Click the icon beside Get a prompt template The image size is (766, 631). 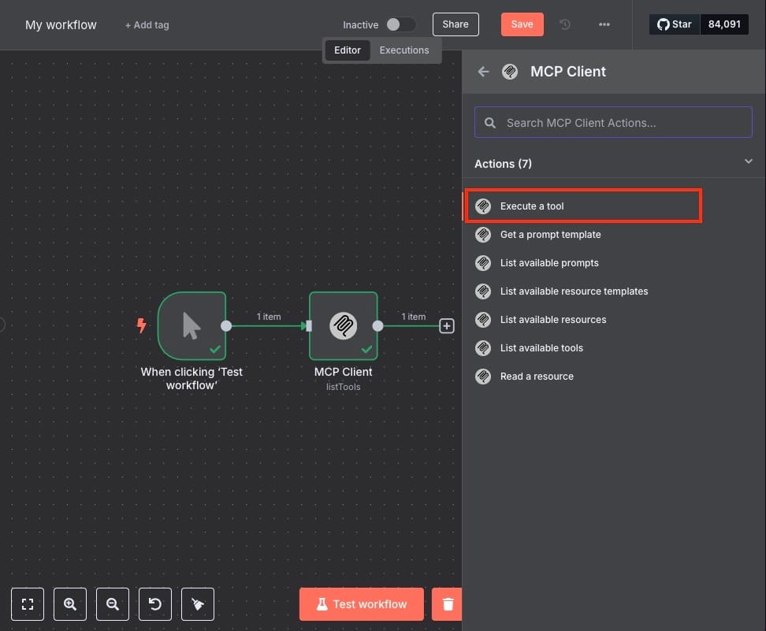point(483,235)
